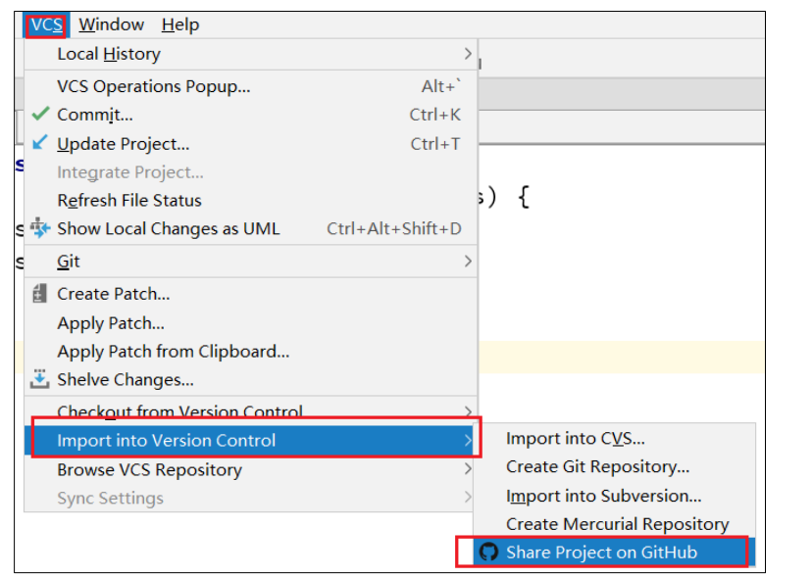Expand the Local History submenu arrow
The image size is (812, 577).
468,54
